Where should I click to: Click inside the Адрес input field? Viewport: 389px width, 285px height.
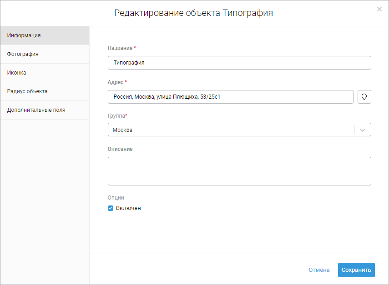[x=230, y=97]
